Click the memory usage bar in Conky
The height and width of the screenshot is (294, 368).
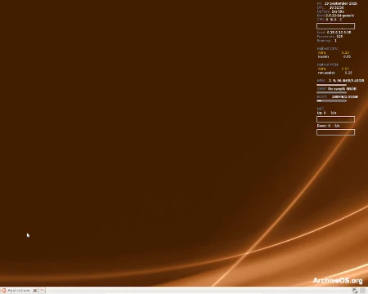click(x=331, y=85)
